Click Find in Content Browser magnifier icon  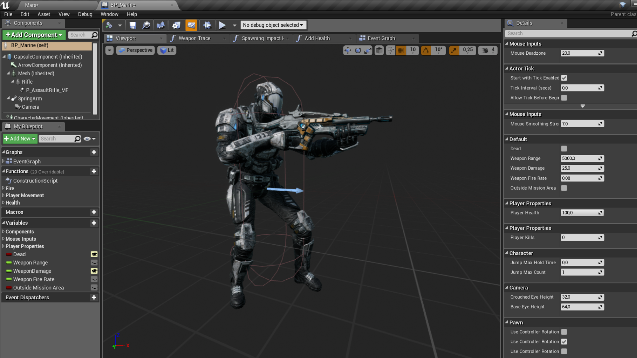coord(146,25)
